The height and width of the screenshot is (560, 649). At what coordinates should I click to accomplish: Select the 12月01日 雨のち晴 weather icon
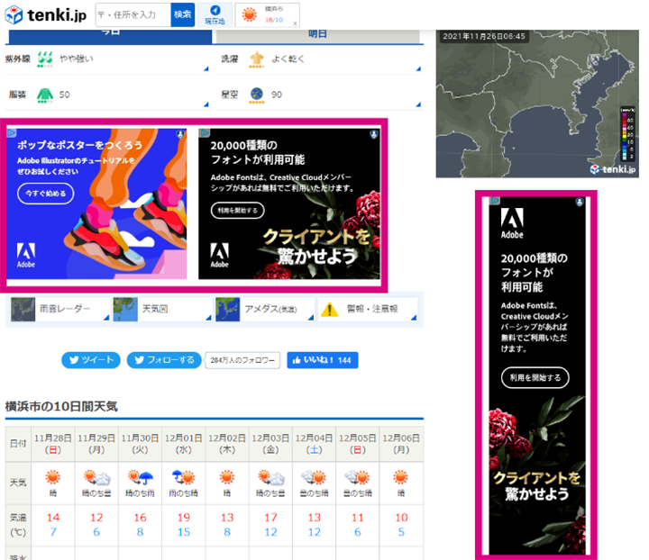tap(183, 477)
